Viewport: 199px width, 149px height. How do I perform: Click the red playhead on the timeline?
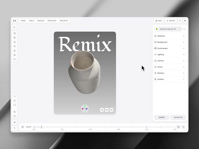tap(41, 127)
